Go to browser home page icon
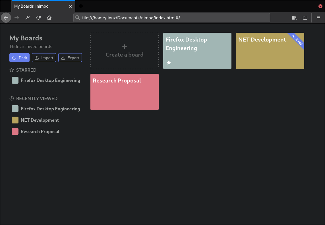Image resolution: width=325 pixels, height=225 pixels. pos(49,18)
